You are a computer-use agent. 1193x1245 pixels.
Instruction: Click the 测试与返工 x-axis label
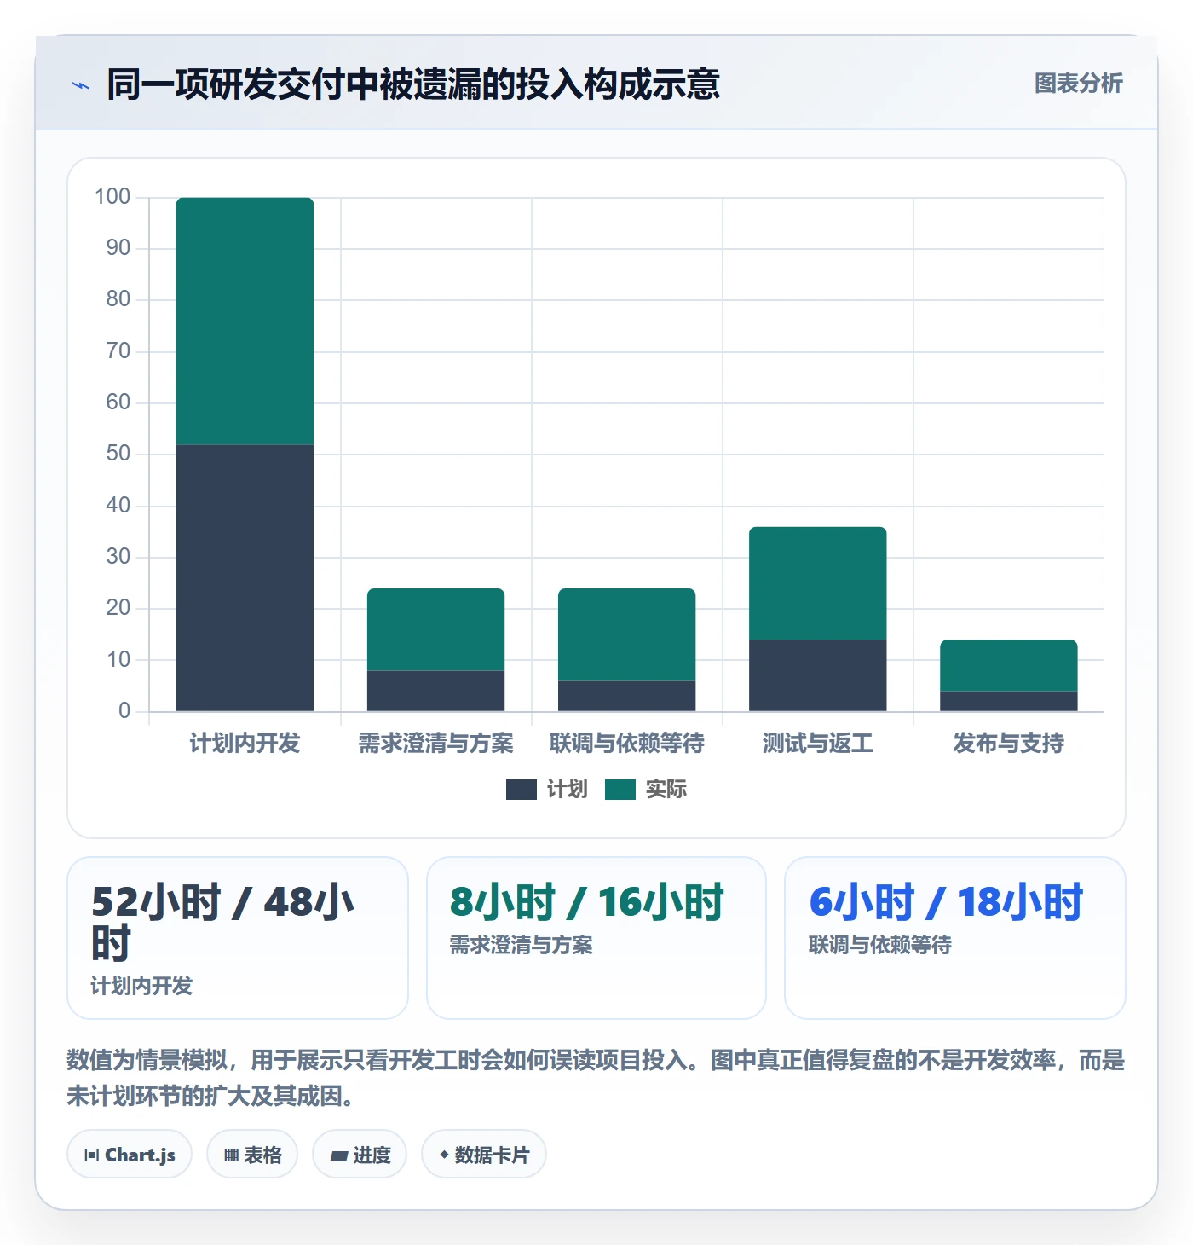click(x=818, y=744)
